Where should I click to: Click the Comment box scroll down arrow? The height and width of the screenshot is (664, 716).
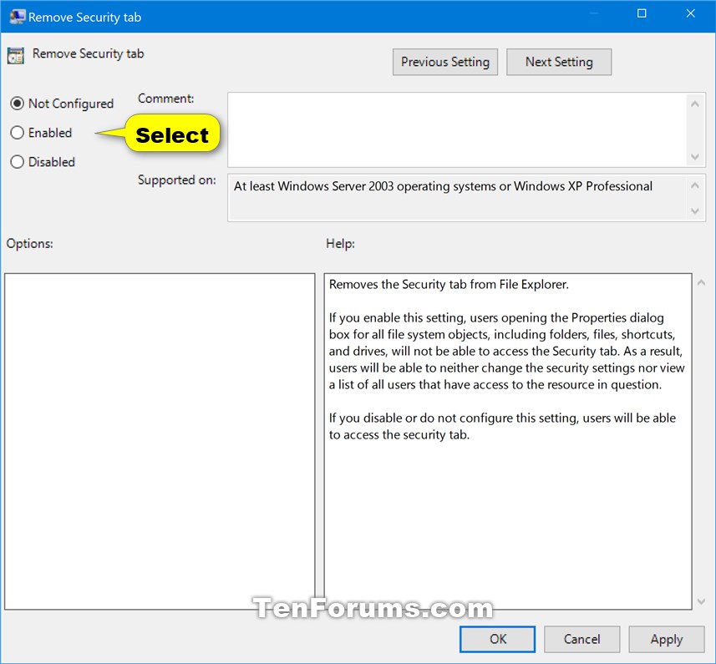pyautogui.click(x=695, y=156)
